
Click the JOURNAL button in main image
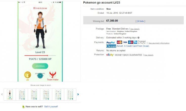click(40, 66)
